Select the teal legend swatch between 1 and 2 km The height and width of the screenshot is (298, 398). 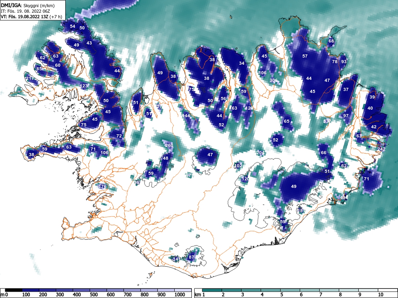[x=212, y=290]
